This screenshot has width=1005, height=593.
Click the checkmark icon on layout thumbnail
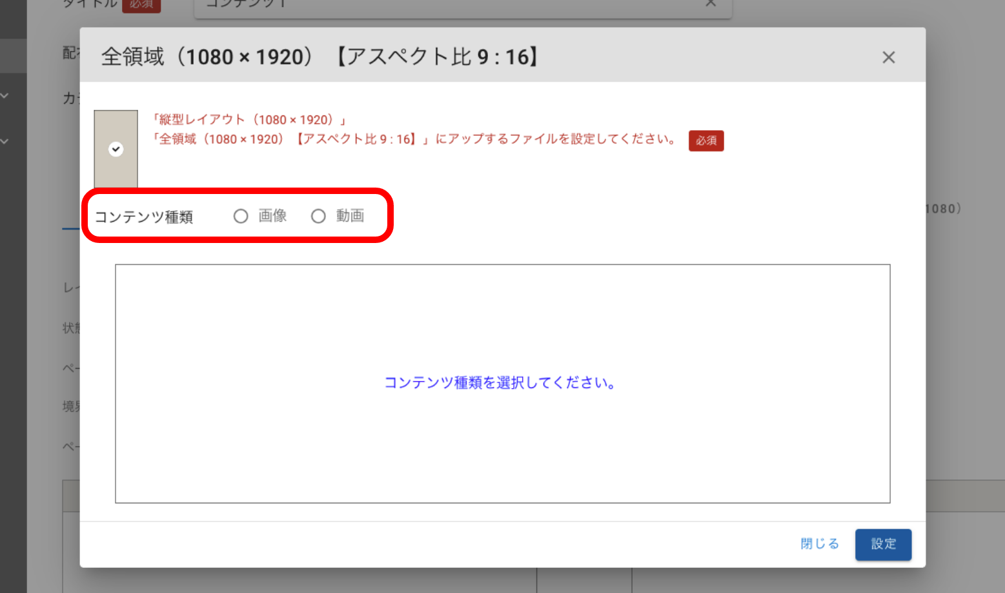[x=116, y=149]
